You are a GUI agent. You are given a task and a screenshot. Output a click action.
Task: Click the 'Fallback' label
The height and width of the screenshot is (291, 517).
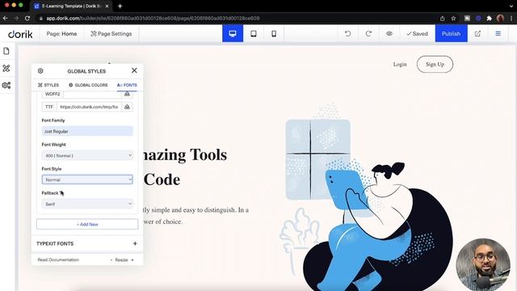point(50,193)
